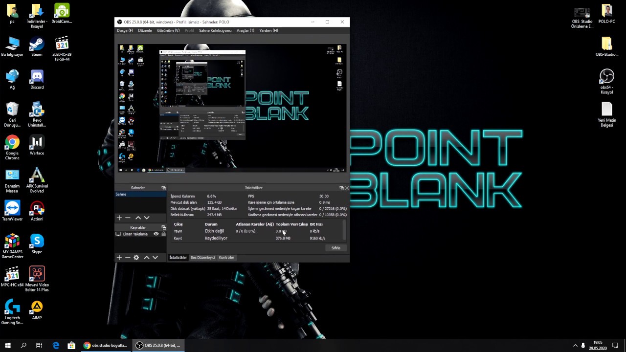
Task: Open the Sahne Koleksiyonu menu
Action: (215, 30)
